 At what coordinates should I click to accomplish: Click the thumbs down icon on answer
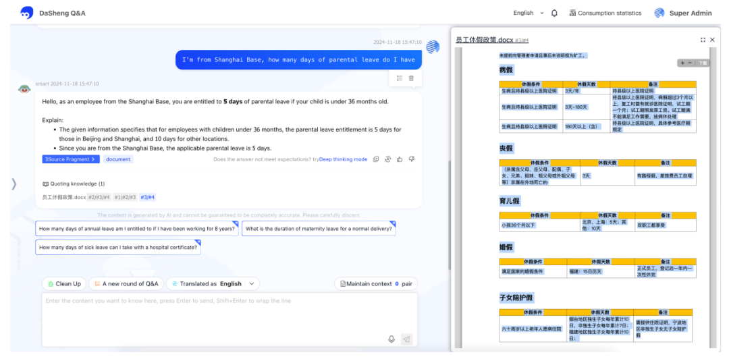click(411, 159)
